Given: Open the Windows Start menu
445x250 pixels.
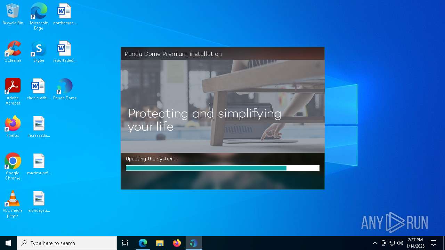Looking at the screenshot, I should point(8,243).
